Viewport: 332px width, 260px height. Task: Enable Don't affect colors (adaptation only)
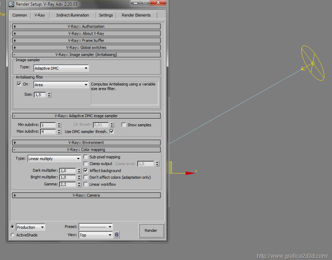click(x=86, y=177)
